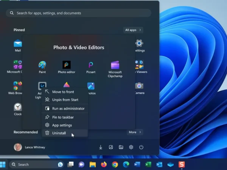Open Task View on the taskbar
Screen dimensions: 227x170
point(70,164)
